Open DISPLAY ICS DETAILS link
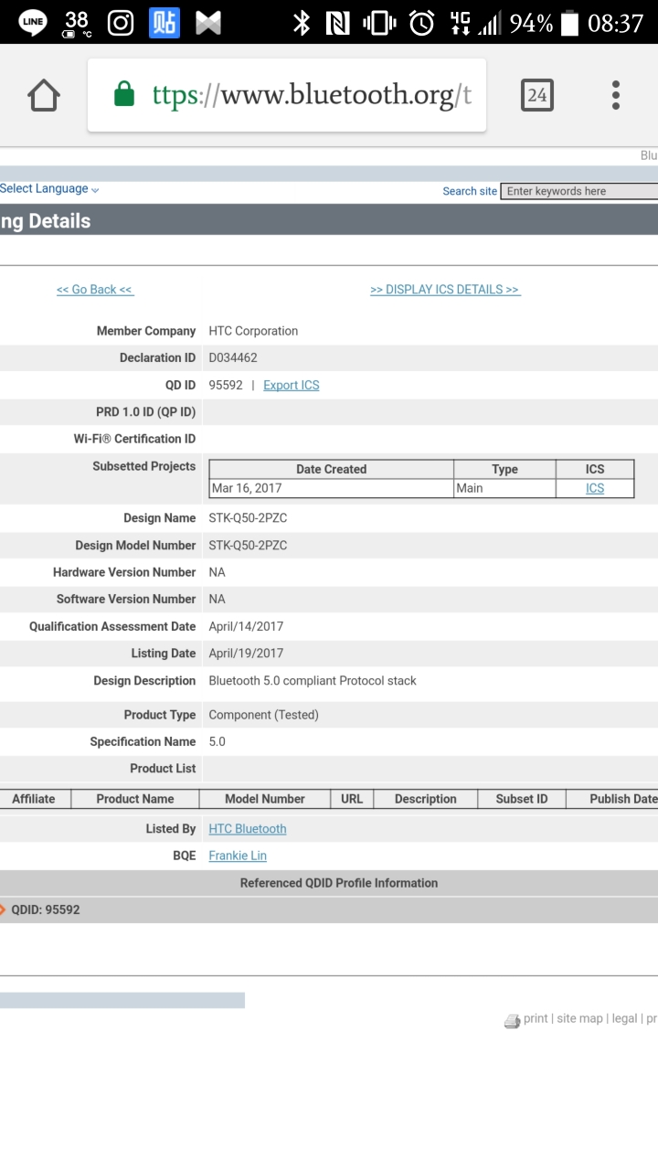The height and width of the screenshot is (1170, 658). coord(445,290)
